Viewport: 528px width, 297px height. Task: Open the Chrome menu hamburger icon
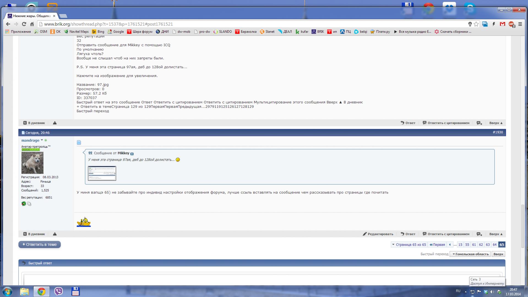click(520, 24)
